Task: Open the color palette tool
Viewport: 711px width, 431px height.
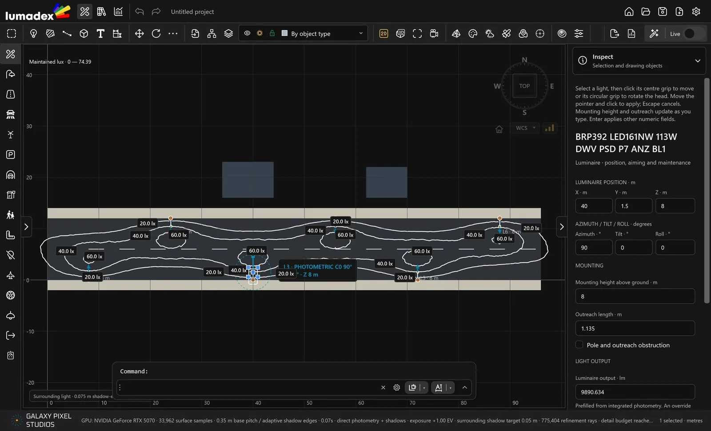Action: pos(473,34)
